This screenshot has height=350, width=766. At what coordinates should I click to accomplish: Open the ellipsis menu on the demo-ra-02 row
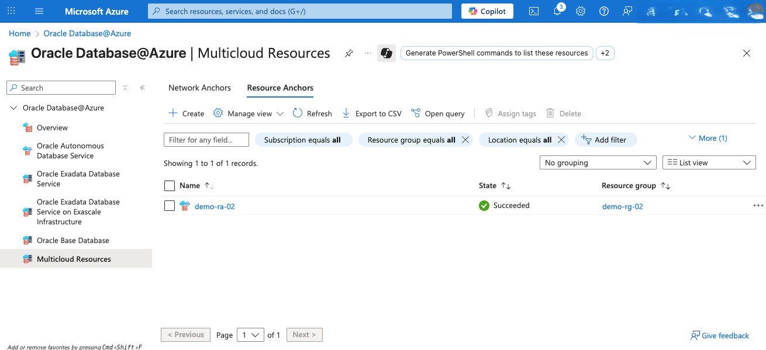coord(758,205)
